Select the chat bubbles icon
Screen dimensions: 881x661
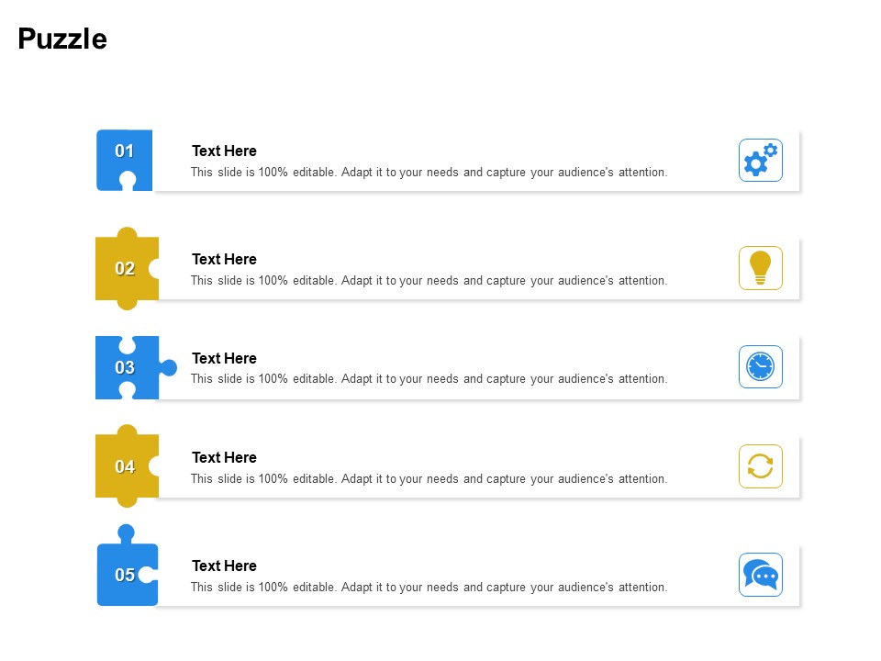tap(760, 575)
